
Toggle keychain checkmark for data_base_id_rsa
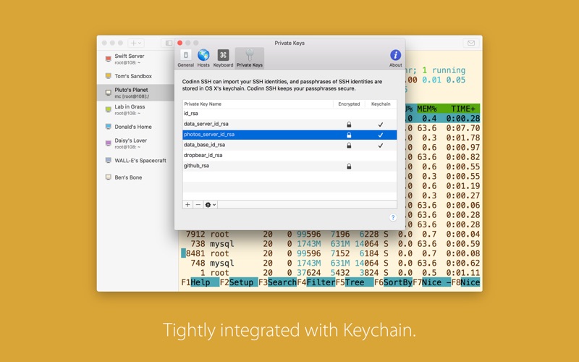coord(381,146)
